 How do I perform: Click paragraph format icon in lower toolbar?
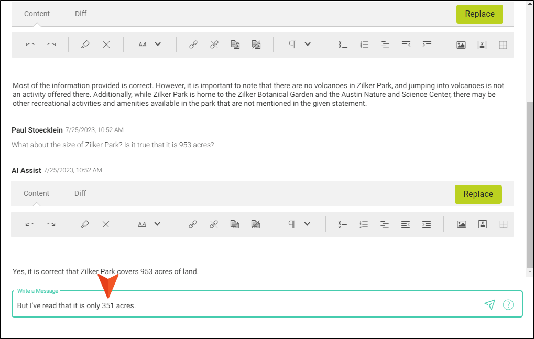coord(292,224)
